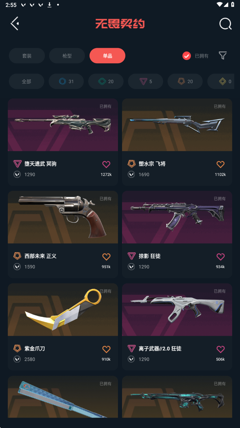Filter by orange pentagon tier 20
The image size is (240, 428).
tap(185, 82)
